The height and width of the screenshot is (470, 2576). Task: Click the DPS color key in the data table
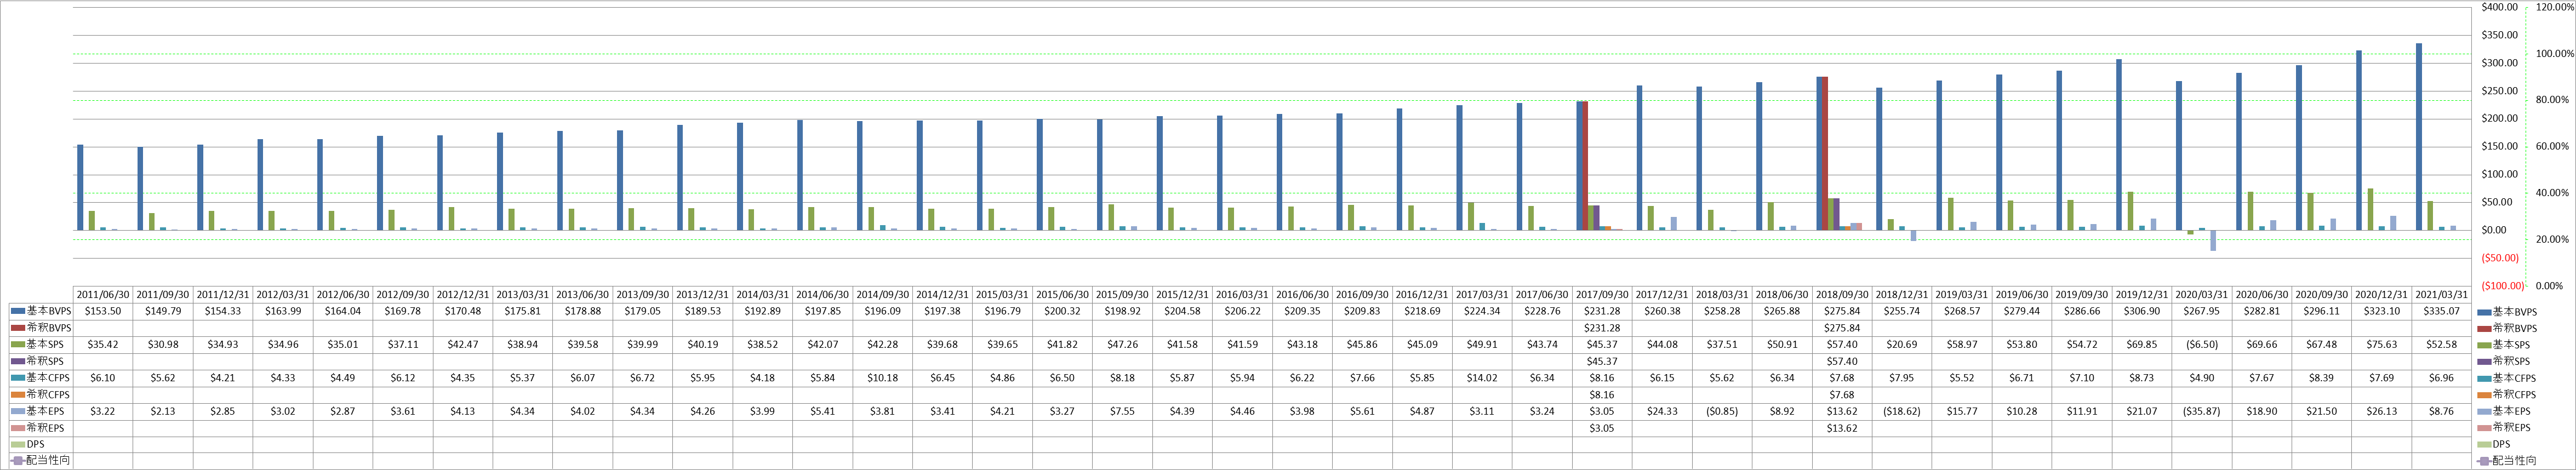[18, 444]
